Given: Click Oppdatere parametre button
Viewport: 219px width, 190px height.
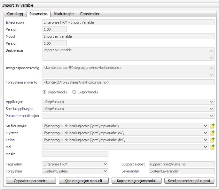Looking at the screenshot, I should [x=31, y=181].
